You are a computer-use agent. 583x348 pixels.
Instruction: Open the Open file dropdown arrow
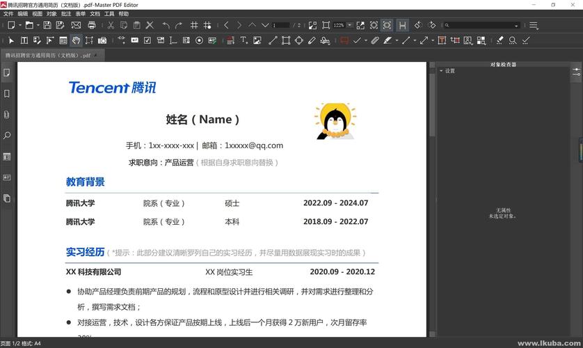(x=38, y=25)
